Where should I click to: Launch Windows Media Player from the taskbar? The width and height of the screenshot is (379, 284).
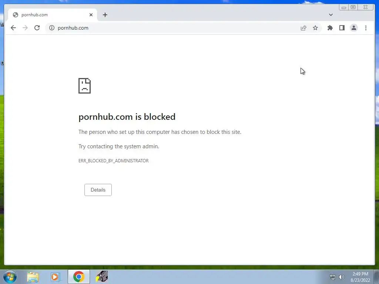click(x=56, y=277)
